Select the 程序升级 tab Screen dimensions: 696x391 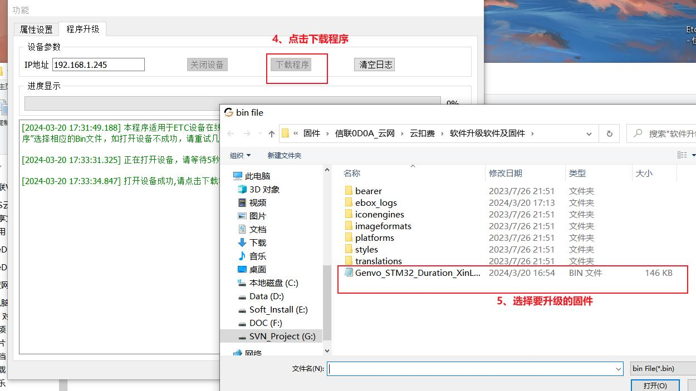[83, 29]
